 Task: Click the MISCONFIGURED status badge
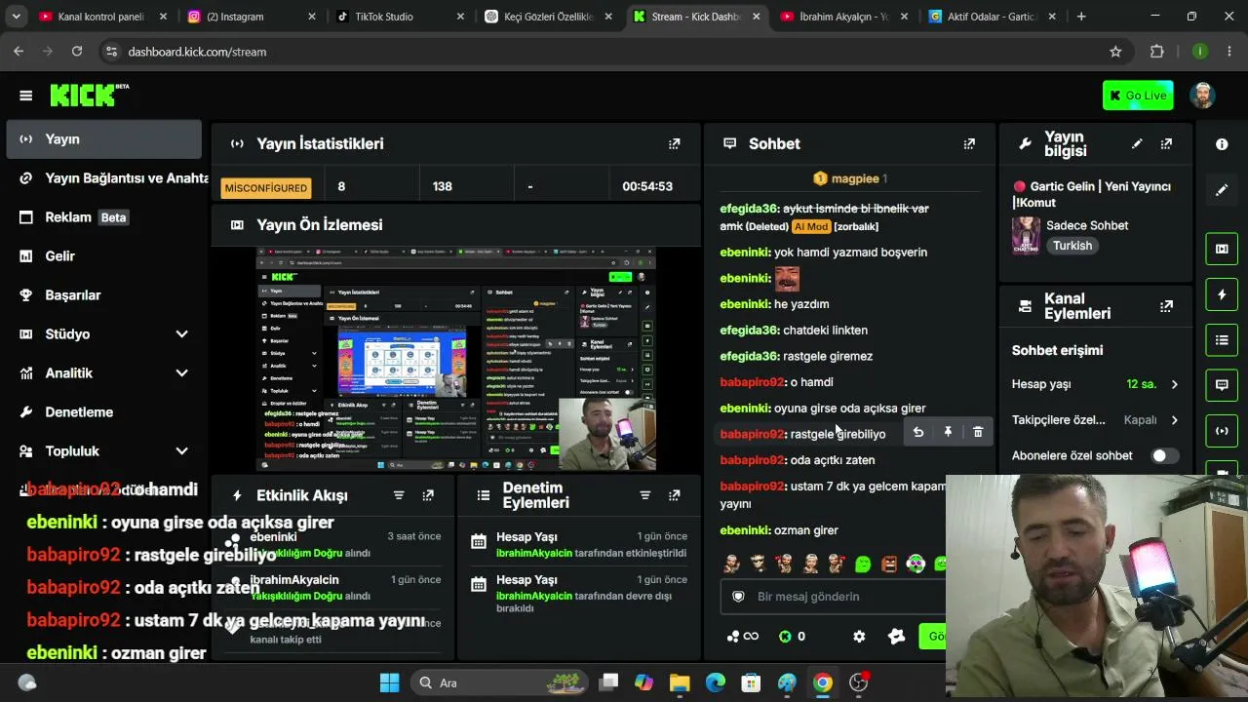(x=266, y=187)
